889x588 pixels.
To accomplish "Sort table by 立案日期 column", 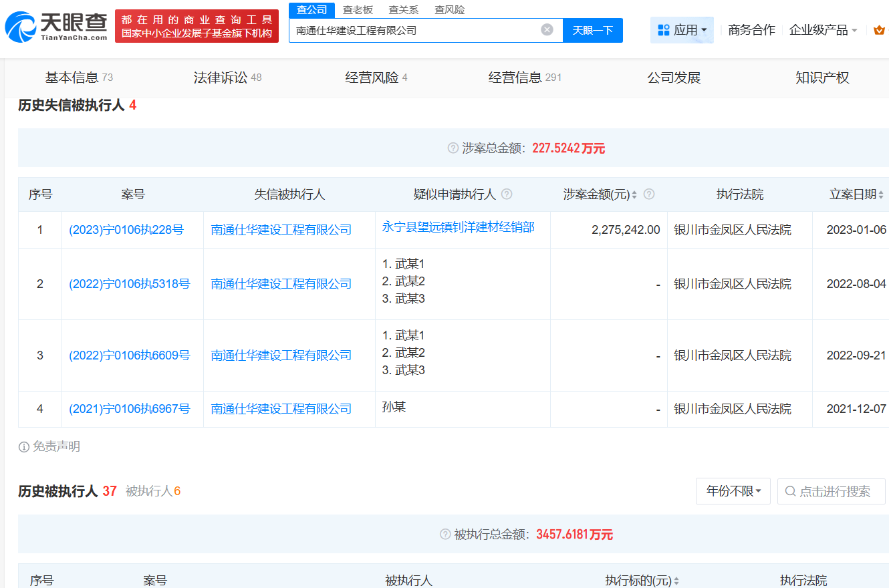I will [881, 194].
